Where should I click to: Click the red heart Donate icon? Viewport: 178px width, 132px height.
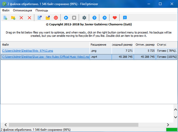pyautogui.click(x=115, y=18)
